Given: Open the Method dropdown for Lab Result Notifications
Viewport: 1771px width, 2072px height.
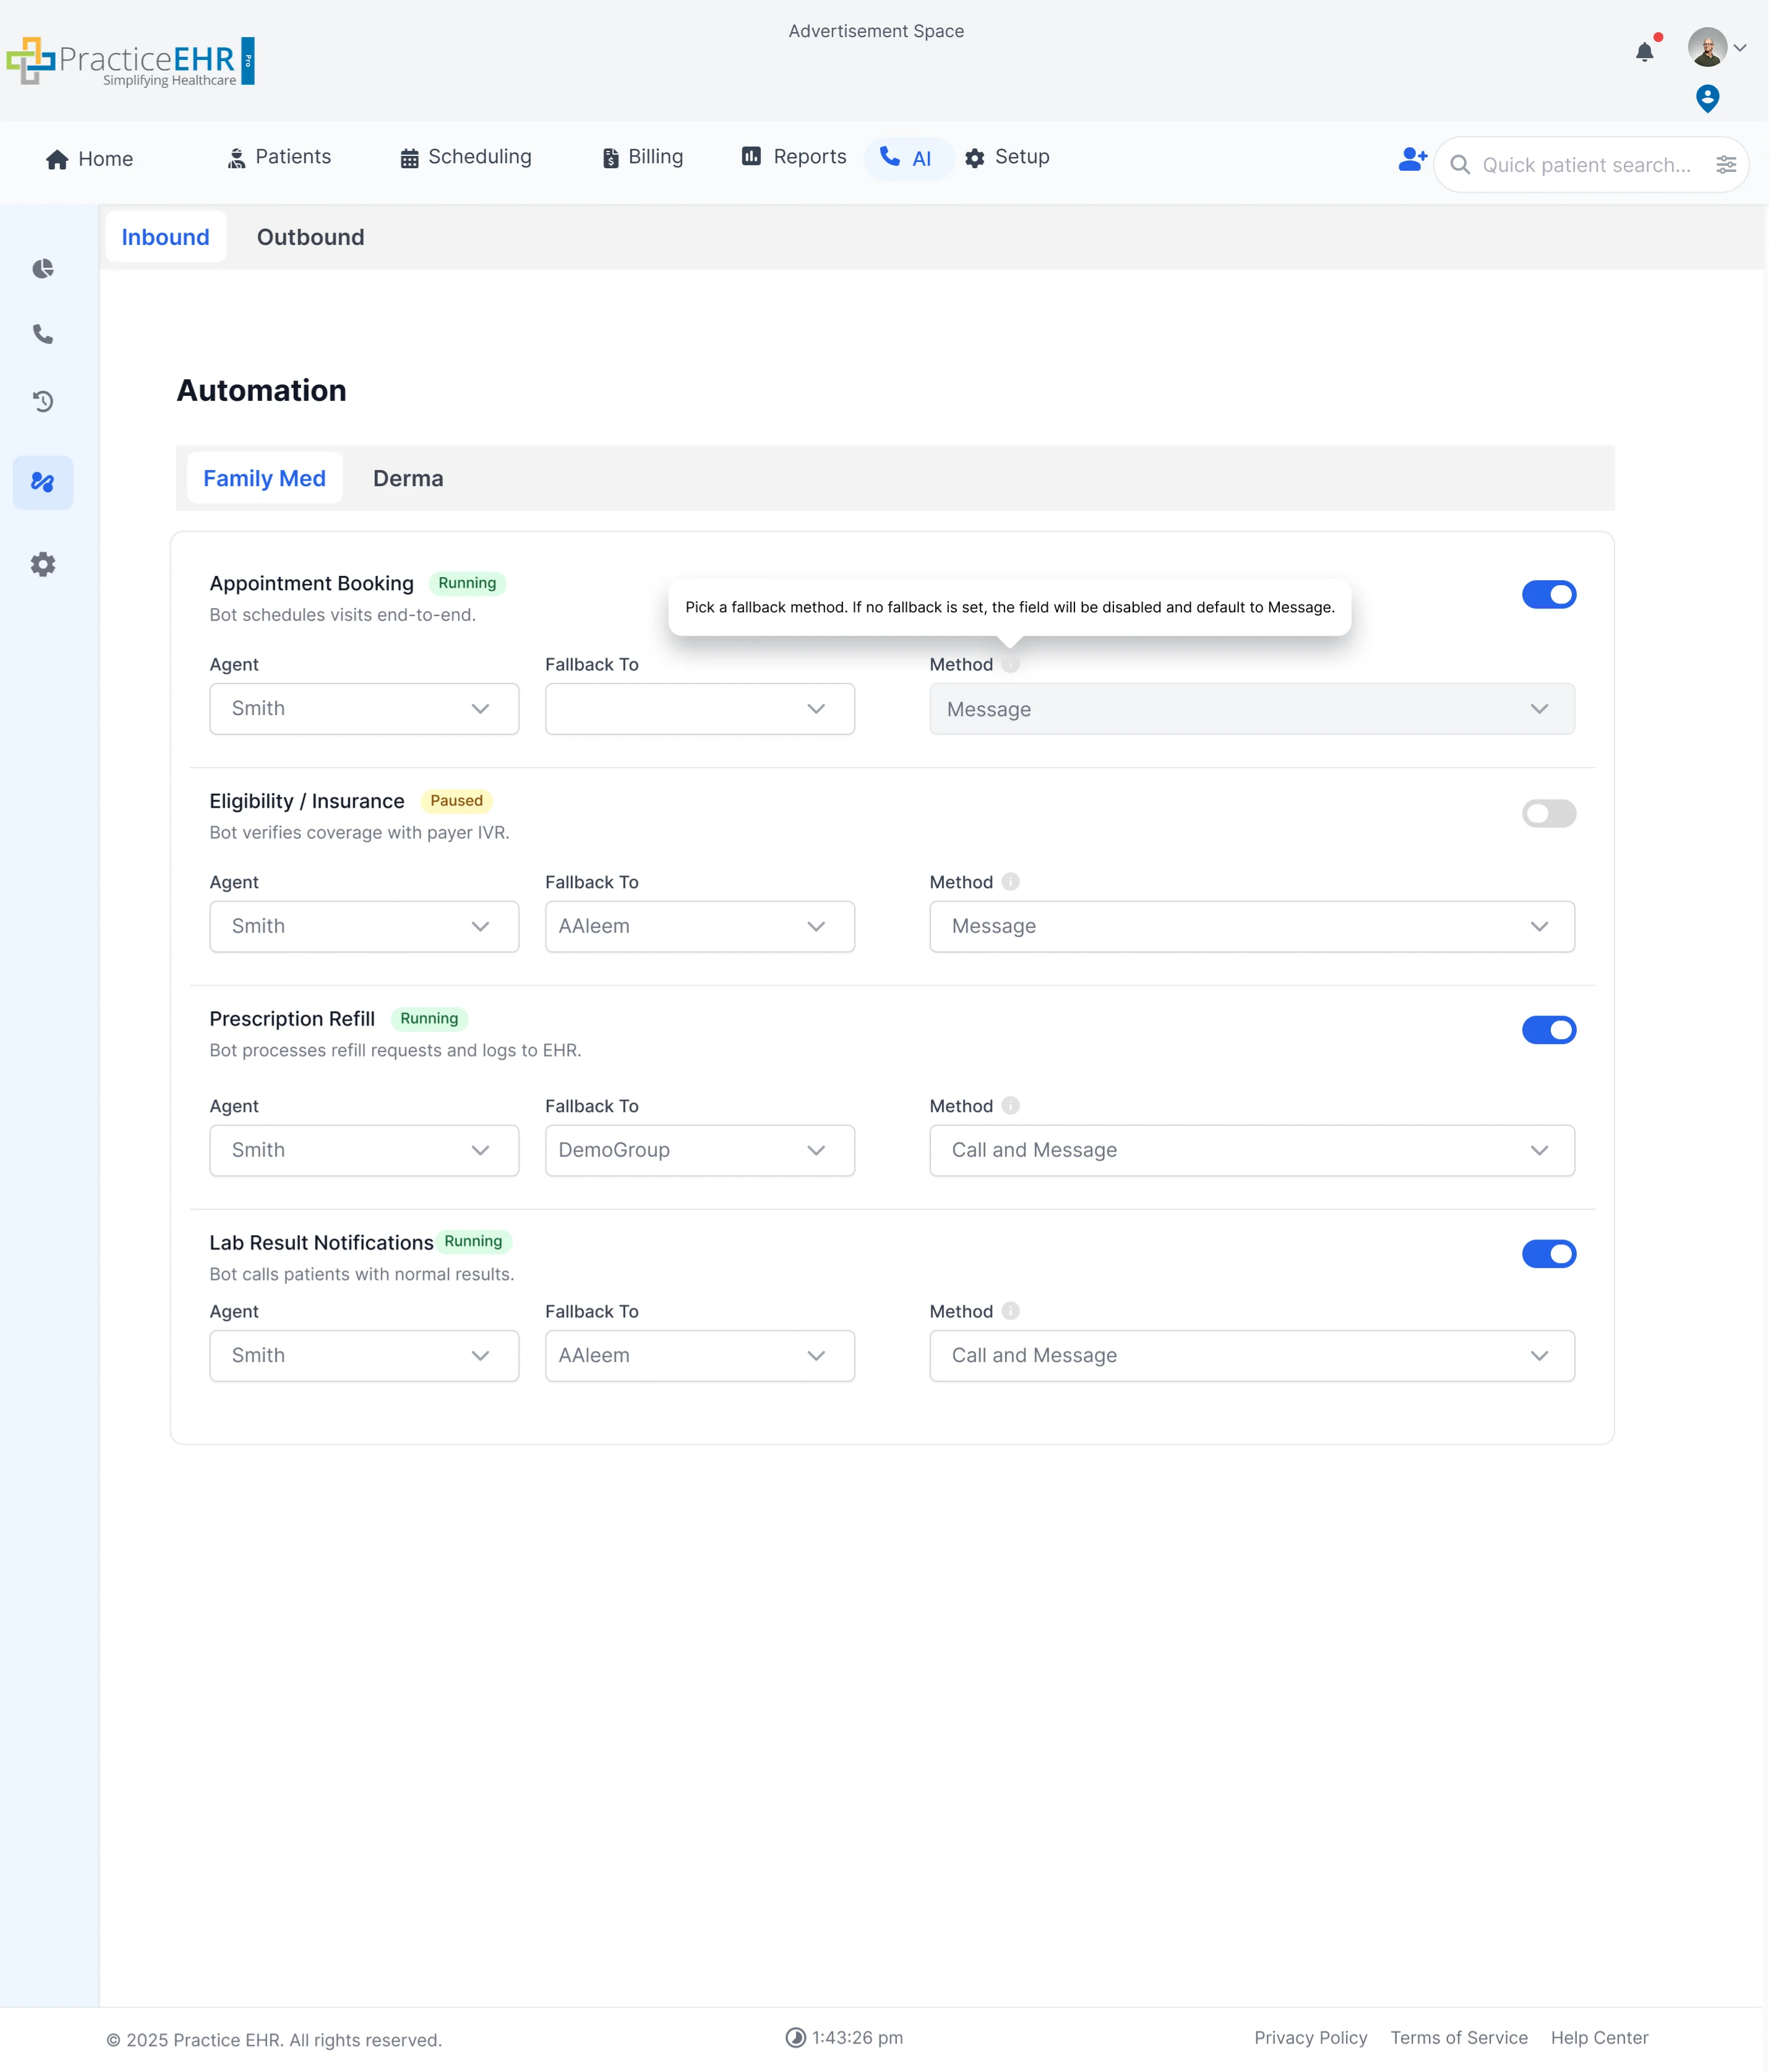Looking at the screenshot, I should pyautogui.click(x=1251, y=1356).
